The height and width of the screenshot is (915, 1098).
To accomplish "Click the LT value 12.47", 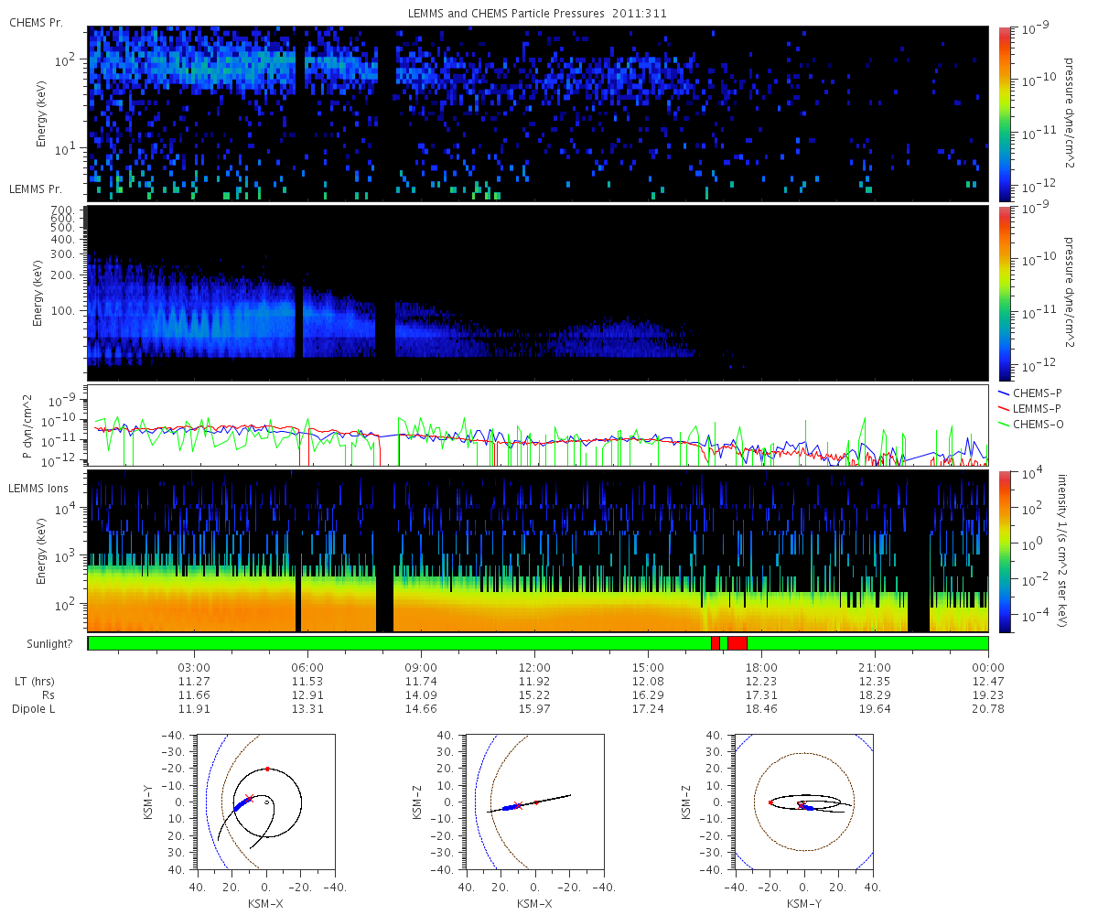I will click(988, 681).
